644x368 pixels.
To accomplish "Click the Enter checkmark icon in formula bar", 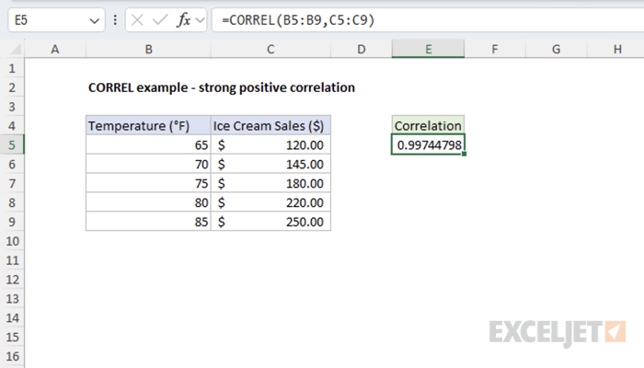I will [160, 20].
